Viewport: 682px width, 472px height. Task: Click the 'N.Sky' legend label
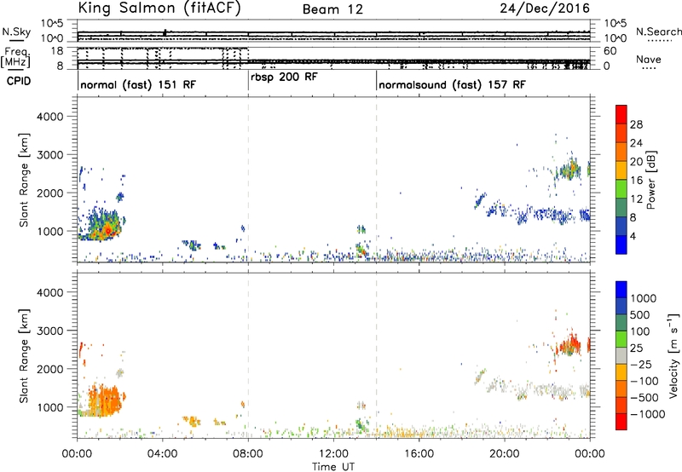(16, 32)
